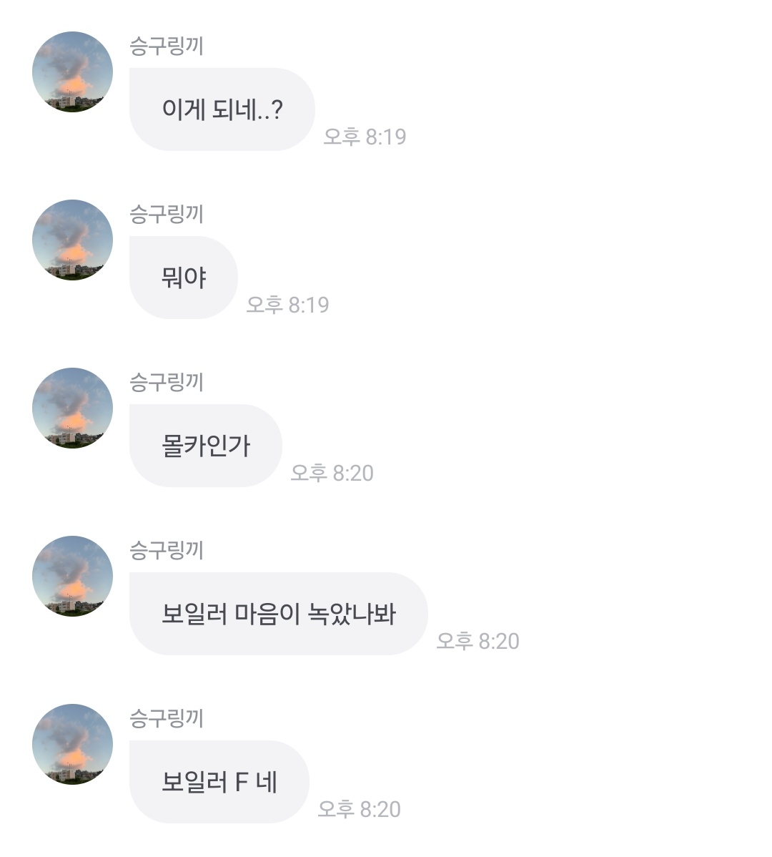Tap the 승구링끼 name above "보일러 F 네"
Viewport: 772px width, 857px height.
(167, 719)
